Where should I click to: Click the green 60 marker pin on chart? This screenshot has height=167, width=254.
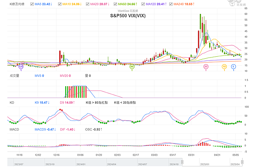click(x=132, y=66)
